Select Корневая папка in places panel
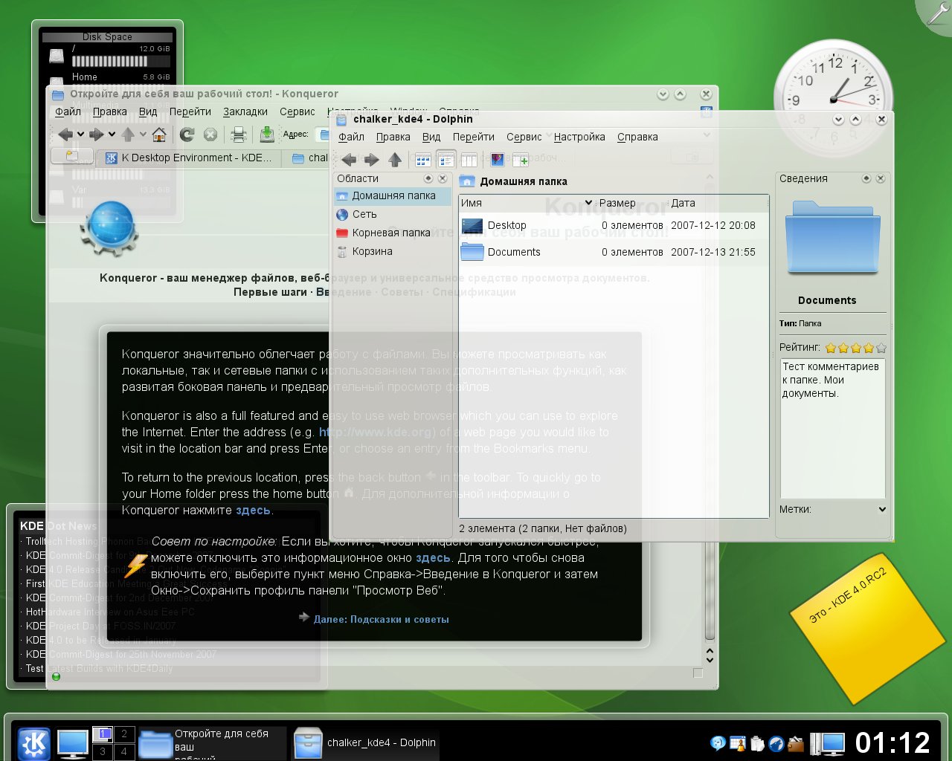Screen dimensions: 952x761 click(392, 233)
